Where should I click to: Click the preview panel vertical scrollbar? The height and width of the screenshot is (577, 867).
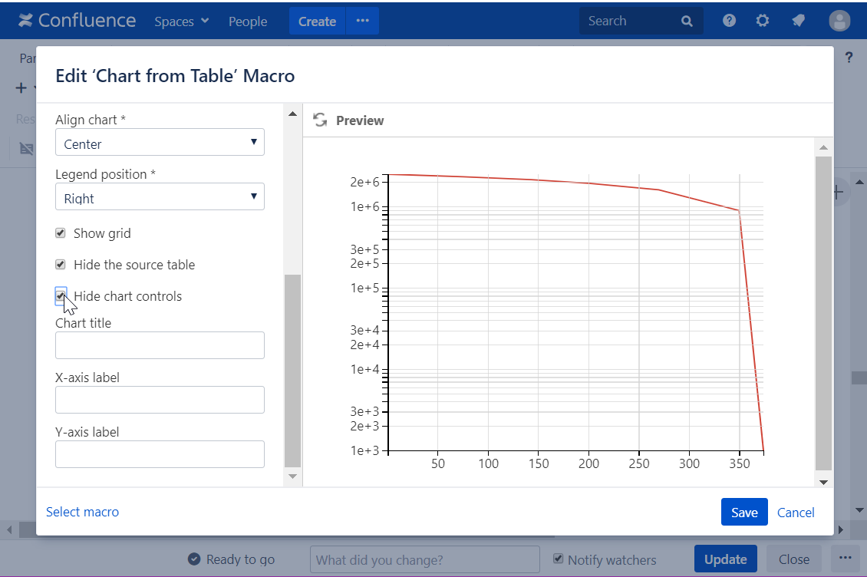click(x=822, y=307)
